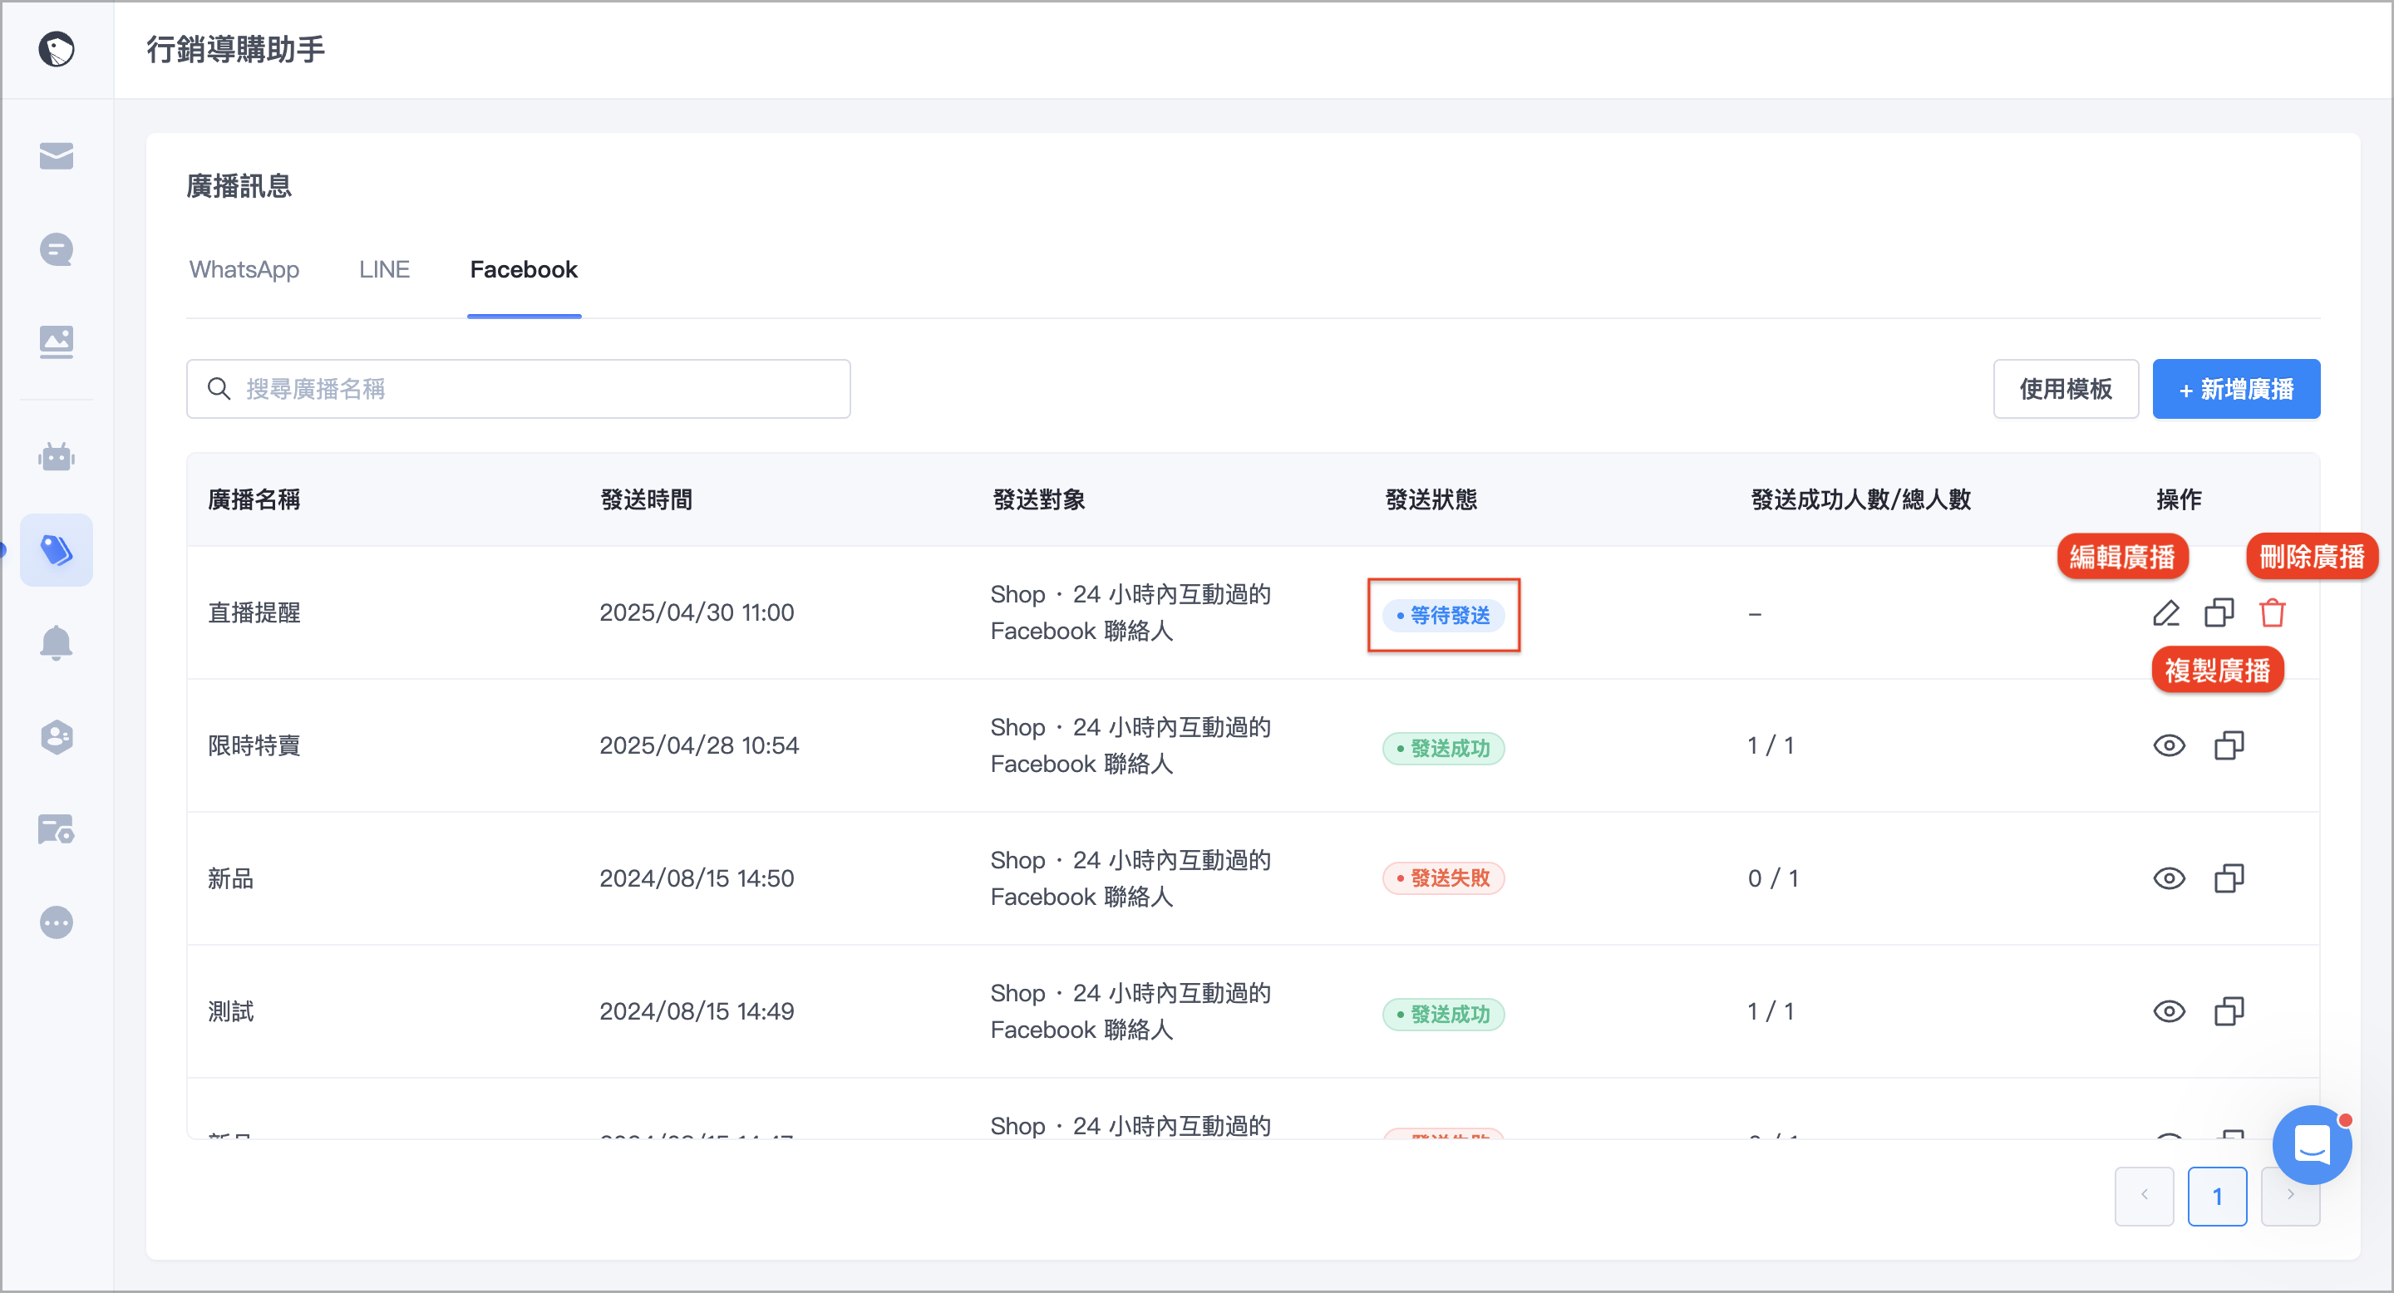Switch to the LINE tab
The image size is (2394, 1293).
pos(385,269)
